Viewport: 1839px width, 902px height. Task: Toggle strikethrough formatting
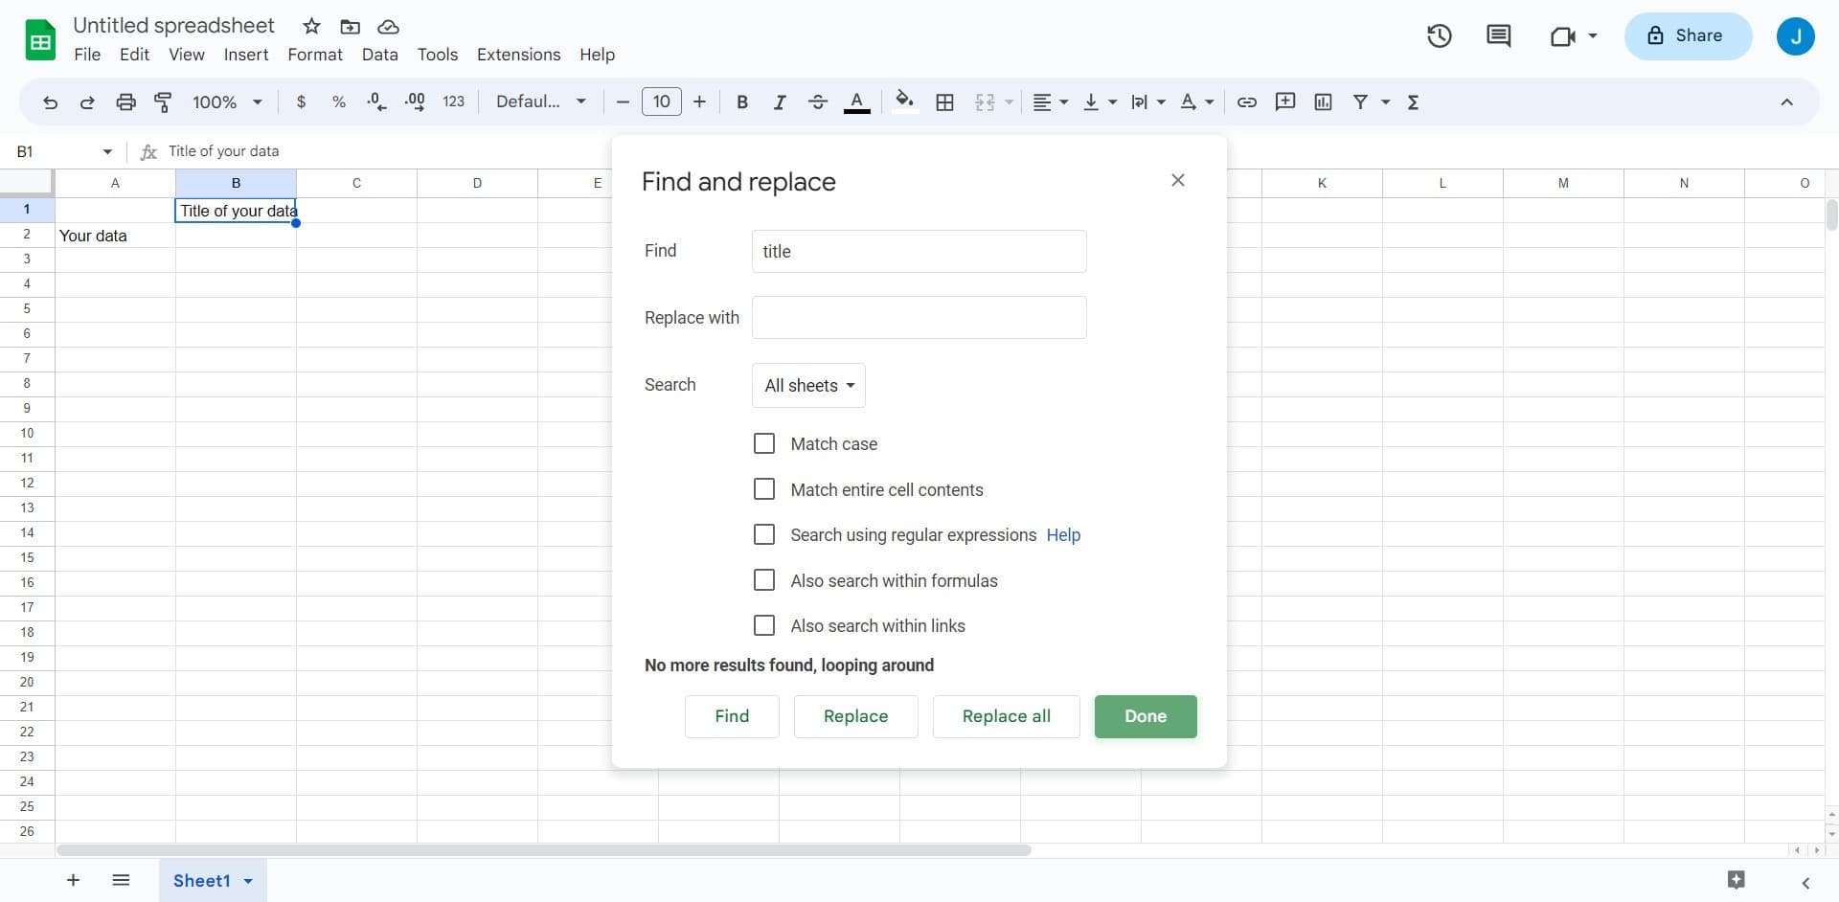817,102
